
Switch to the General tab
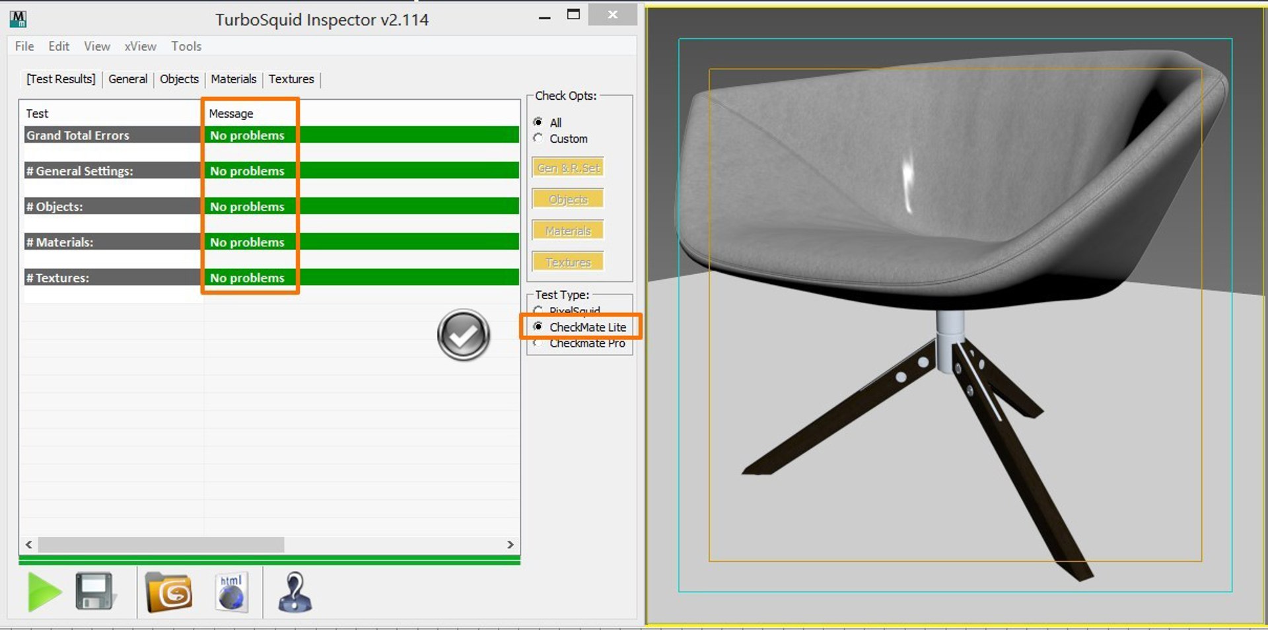(128, 79)
